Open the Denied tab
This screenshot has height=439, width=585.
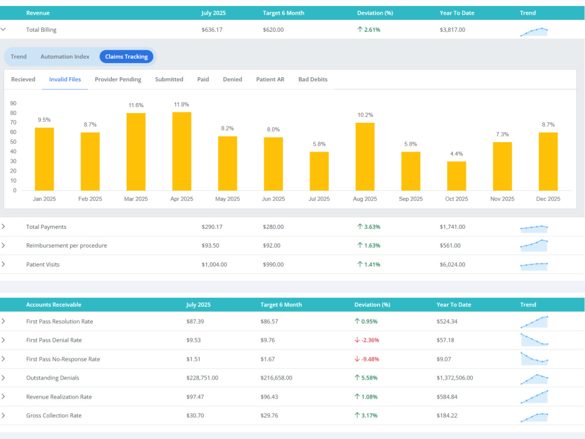pyautogui.click(x=232, y=79)
